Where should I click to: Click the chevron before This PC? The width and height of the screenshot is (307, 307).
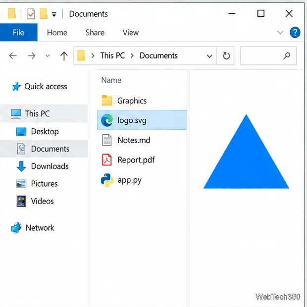click(x=93, y=56)
